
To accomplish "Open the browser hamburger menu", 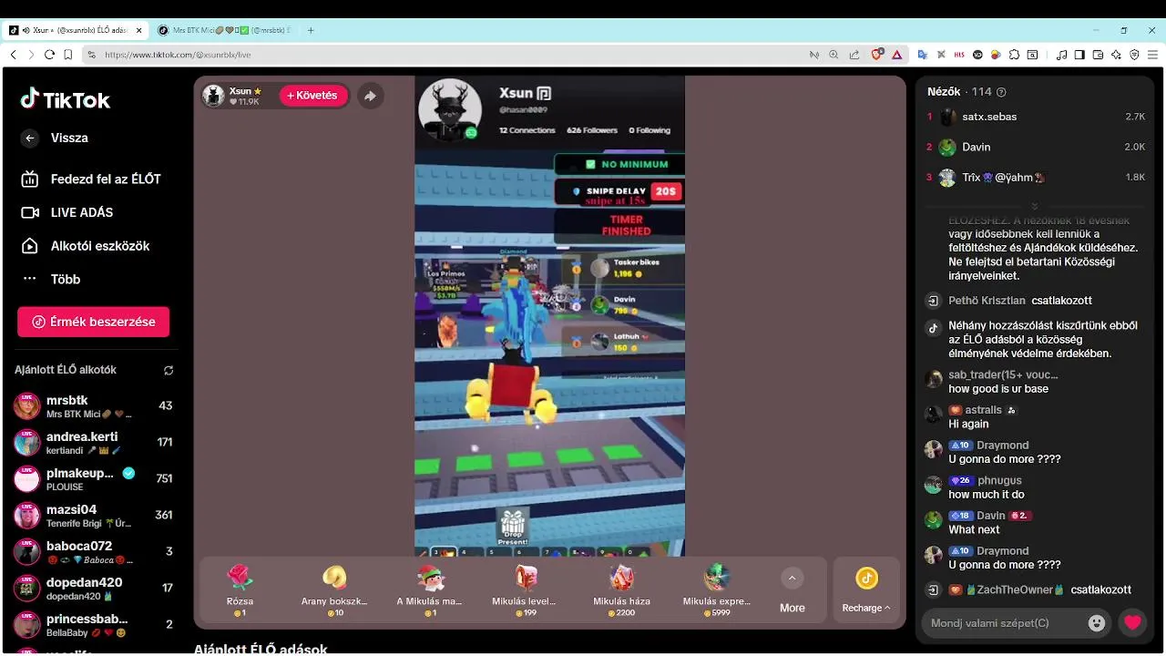I will pyautogui.click(x=1152, y=55).
